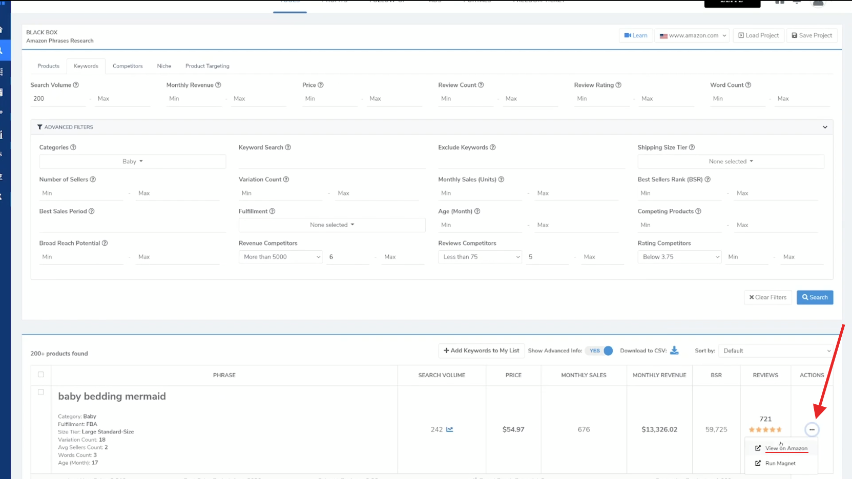This screenshot has height=479, width=852.
Task: Click the three-dot actions button
Action: pyautogui.click(x=812, y=429)
